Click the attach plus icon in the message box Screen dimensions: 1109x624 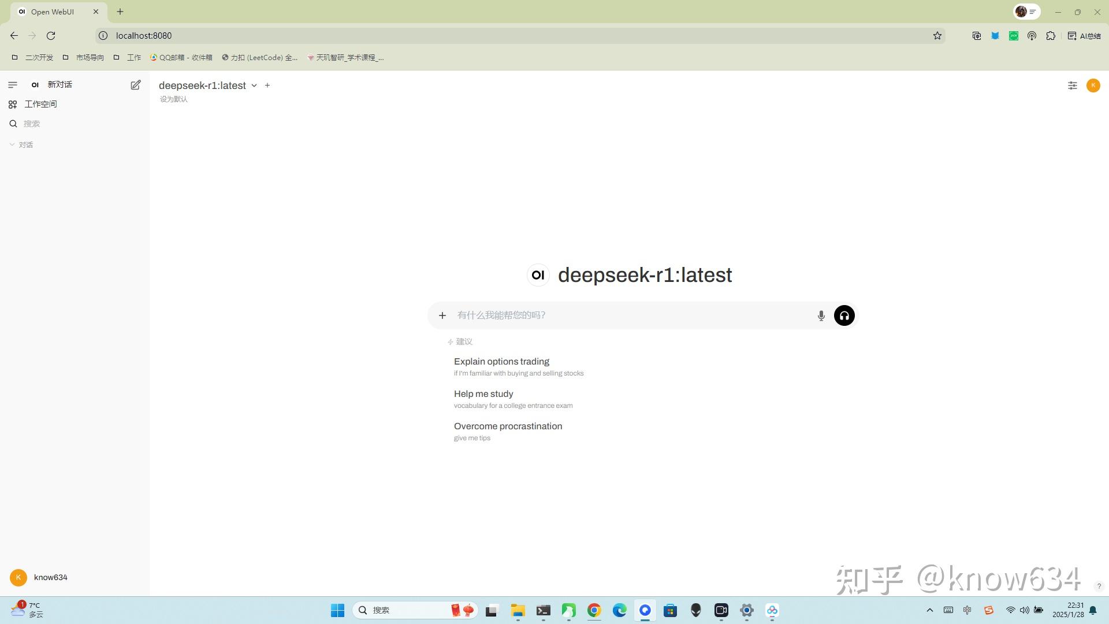[x=442, y=315]
